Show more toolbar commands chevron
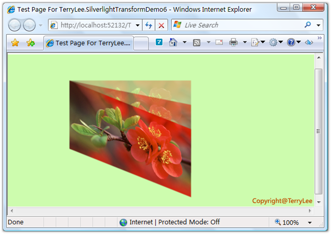This screenshot has height=234, width=331. pyautogui.click(x=320, y=38)
